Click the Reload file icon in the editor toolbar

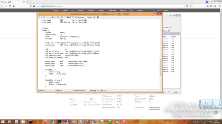(44, 17)
